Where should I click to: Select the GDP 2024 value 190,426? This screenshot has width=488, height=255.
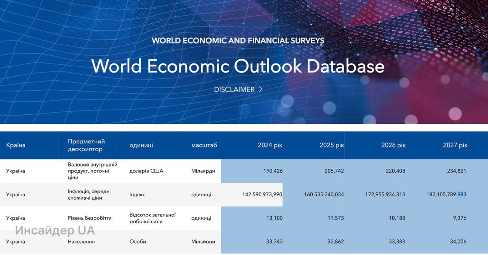pos(273,171)
